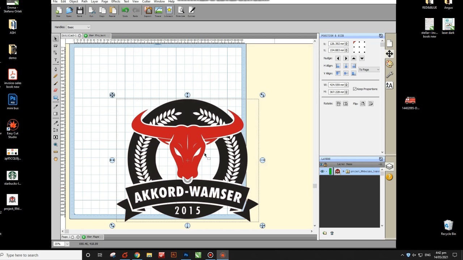
Task: Click the H height input field
Action: pyautogui.click(x=336, y=92)
